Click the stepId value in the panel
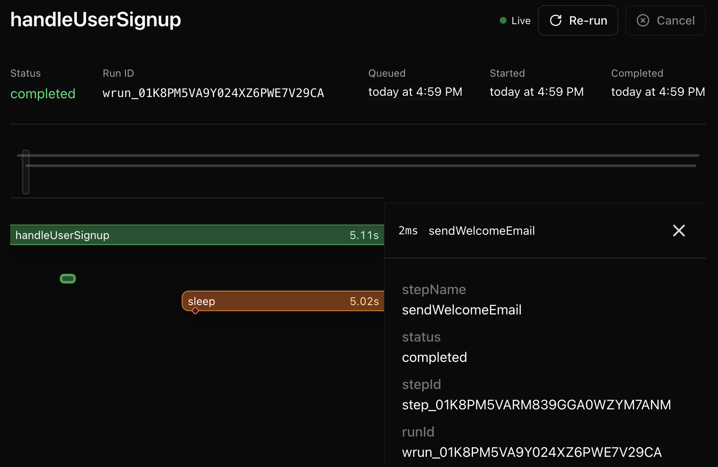The width and height of the screenshot is (718, 467). coord(536,405)
